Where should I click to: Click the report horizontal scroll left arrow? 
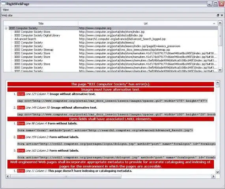pos(8,176)
